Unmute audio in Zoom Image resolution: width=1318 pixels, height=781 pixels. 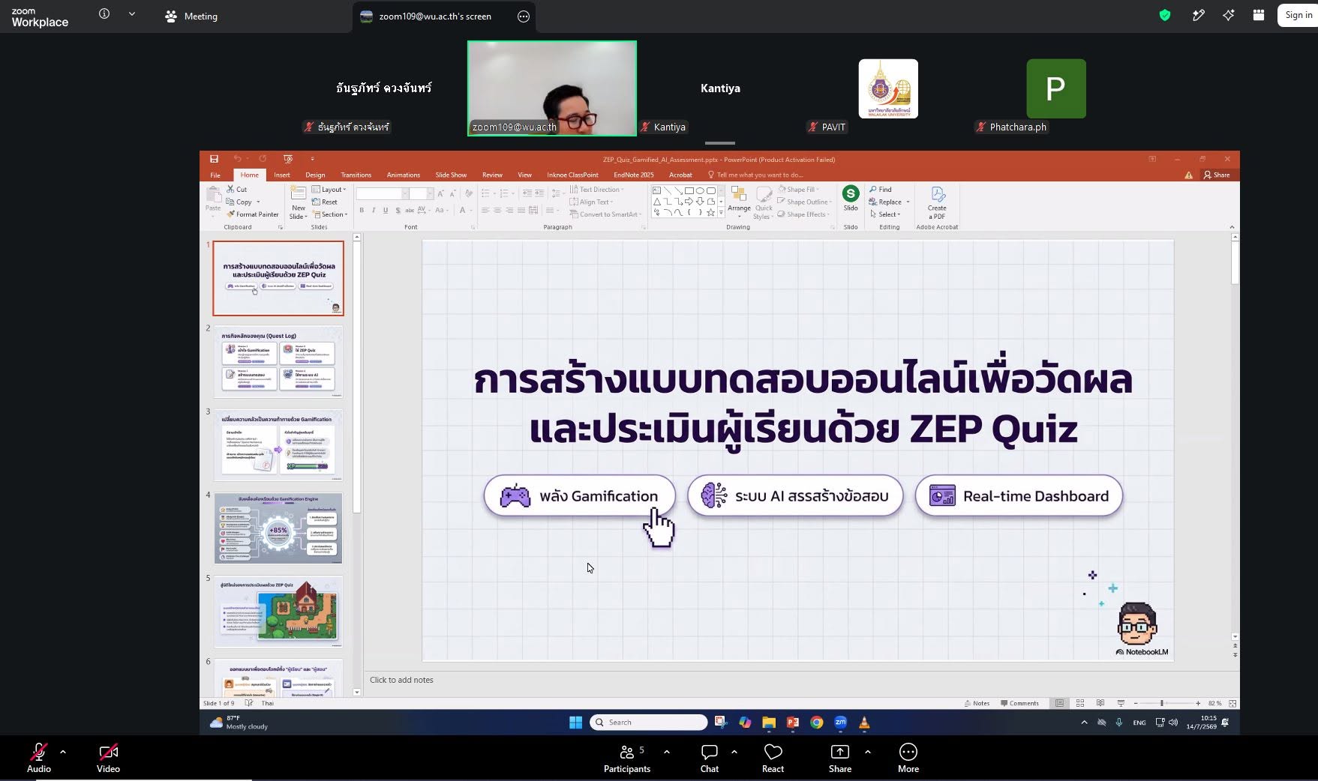click(39, 759)
